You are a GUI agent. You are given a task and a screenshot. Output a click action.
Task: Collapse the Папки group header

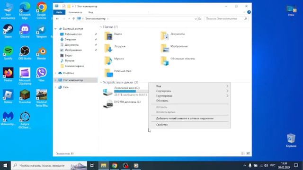point(101,27)
